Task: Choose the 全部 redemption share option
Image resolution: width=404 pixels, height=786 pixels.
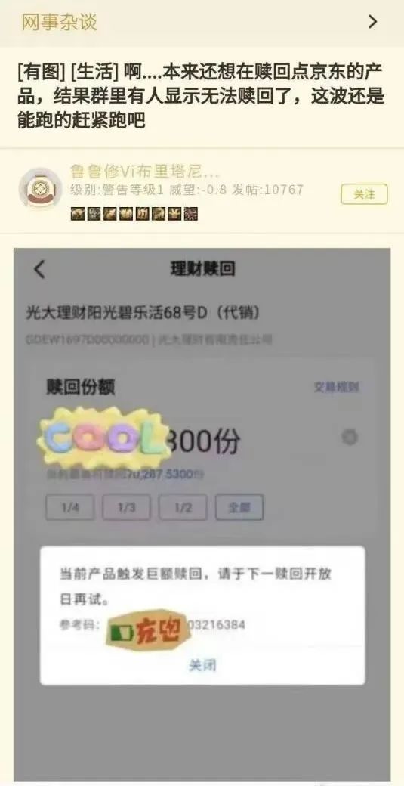Action: coord(239,507)
